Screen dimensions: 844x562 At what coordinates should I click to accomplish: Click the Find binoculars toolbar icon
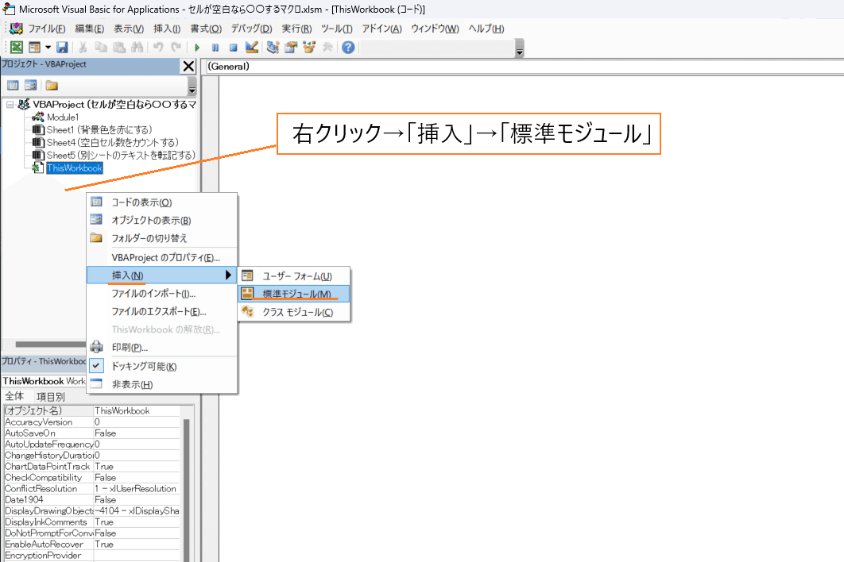[x=137, y=48]
